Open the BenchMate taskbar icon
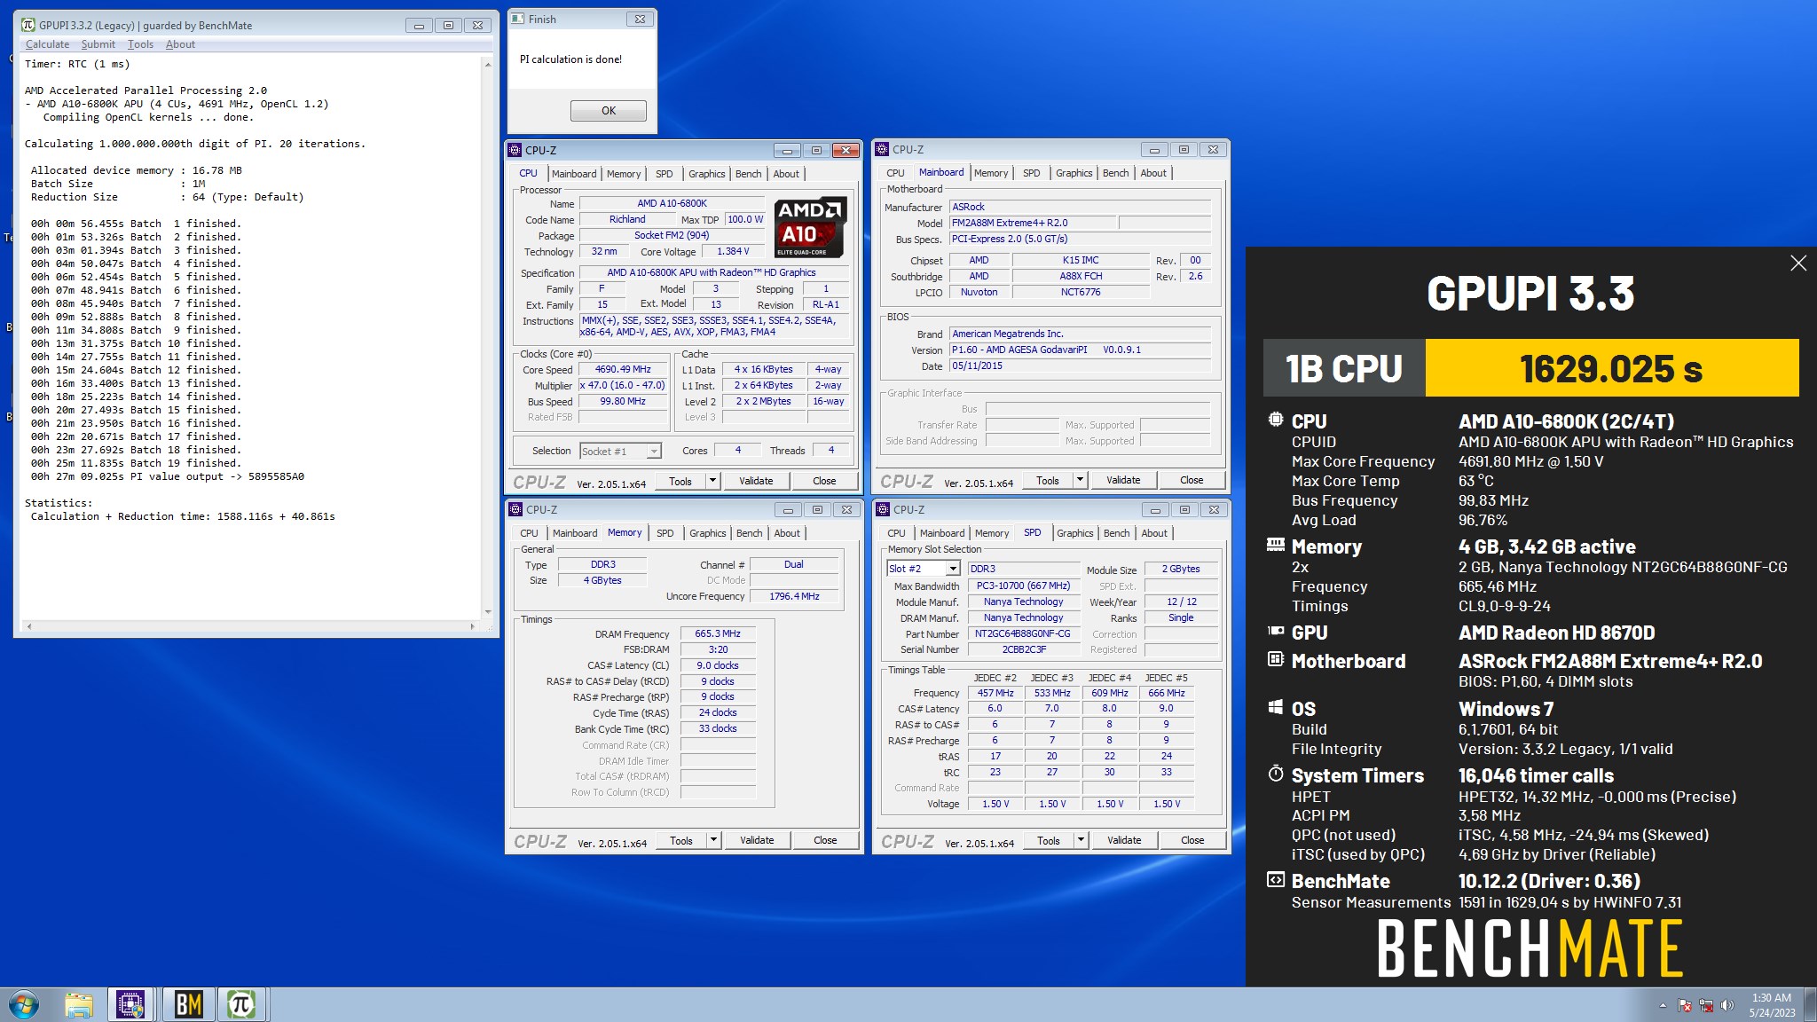This screenshot has height=1022, width=1817. pos(188,1005)
